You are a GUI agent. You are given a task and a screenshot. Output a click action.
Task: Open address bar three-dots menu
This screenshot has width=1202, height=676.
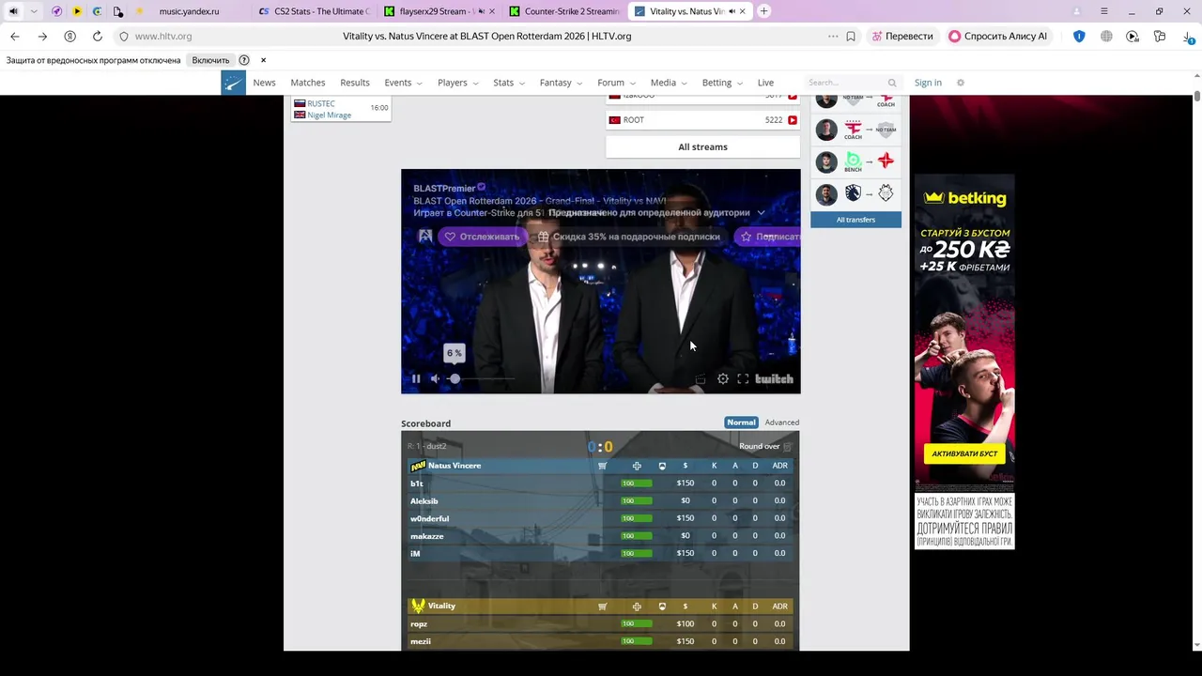coord(833,37)
